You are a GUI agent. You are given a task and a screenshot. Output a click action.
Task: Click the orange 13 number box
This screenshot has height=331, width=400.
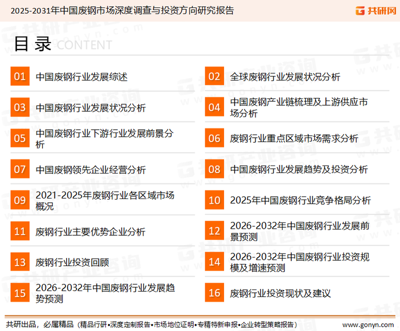point(20,262)
